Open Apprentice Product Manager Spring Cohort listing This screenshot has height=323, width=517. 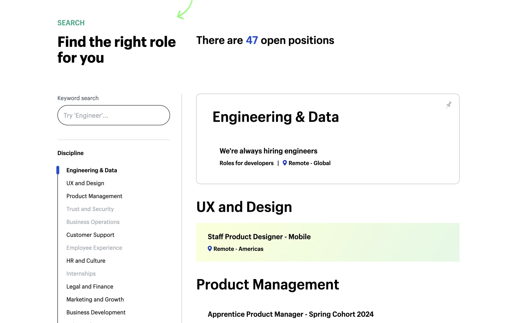291,314
